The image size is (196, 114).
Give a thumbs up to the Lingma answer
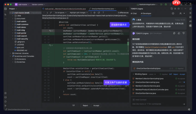tap(179, 33)
